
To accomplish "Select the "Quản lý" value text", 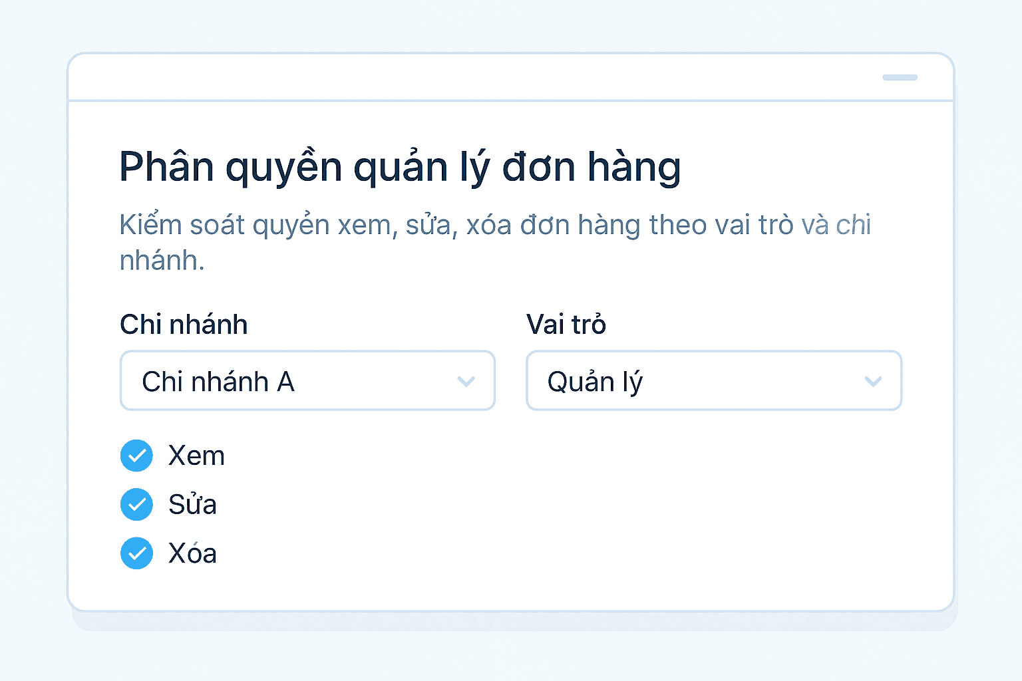I will pos(595,382).
